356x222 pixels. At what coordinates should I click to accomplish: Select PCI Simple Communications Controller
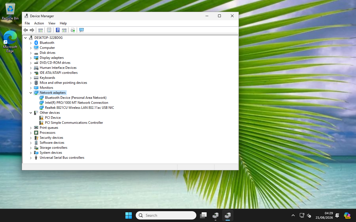pos(74,123)
